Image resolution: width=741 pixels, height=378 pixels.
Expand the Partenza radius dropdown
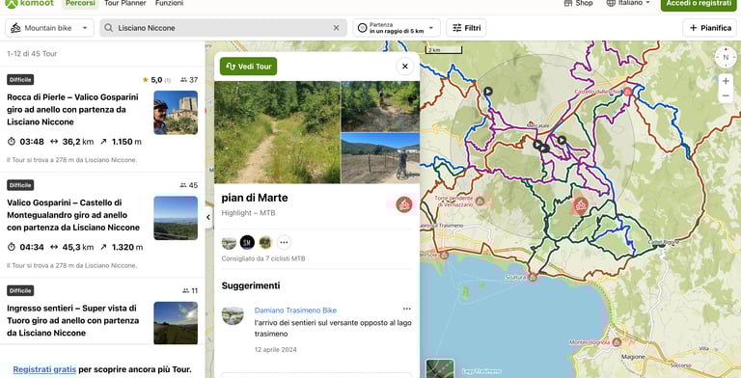click(x=397, y=28)
